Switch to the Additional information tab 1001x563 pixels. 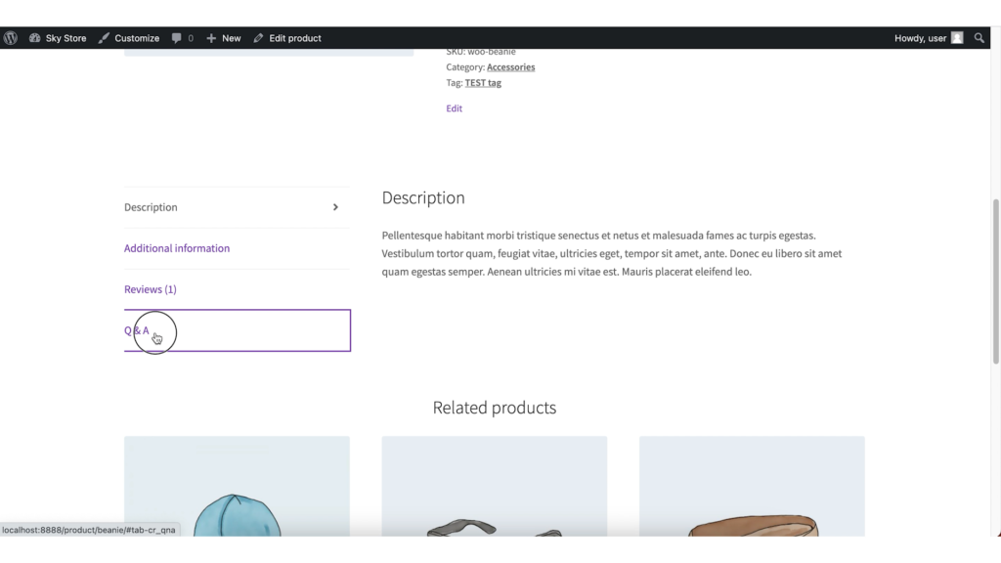point(177,247)
